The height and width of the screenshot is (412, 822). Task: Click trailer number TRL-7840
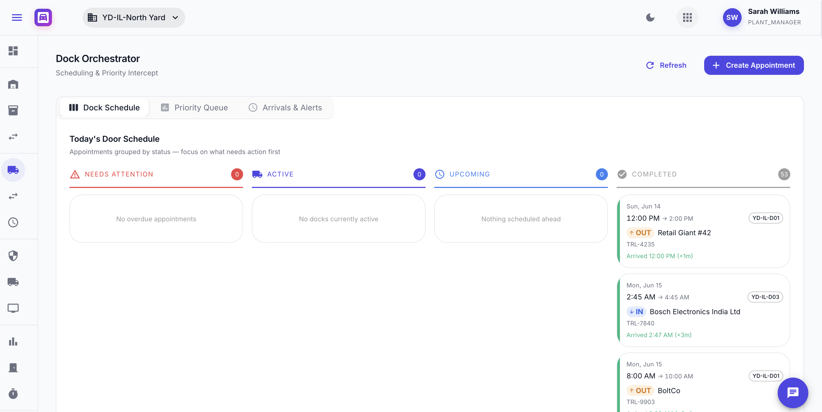click(640, 323)
